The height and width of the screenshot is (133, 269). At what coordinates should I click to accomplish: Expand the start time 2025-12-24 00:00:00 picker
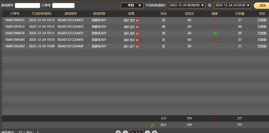tap(187, 5)
